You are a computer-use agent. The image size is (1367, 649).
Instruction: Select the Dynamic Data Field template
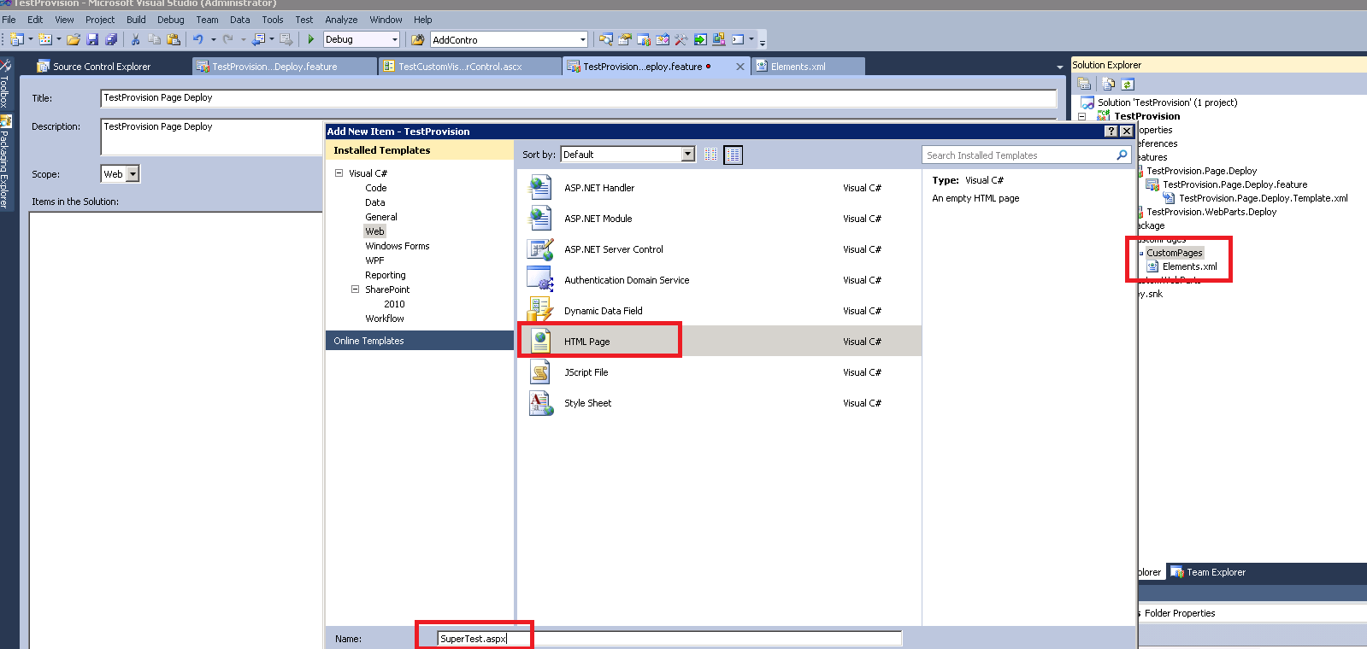point(719,311)
